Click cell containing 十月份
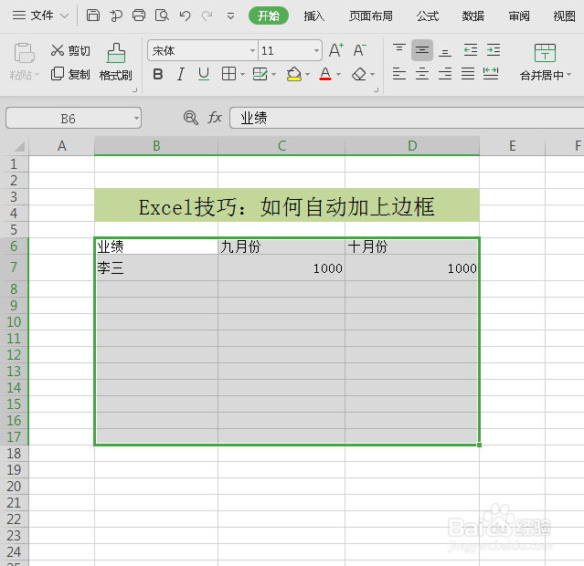The image size is (584, 566). (412, 246)
